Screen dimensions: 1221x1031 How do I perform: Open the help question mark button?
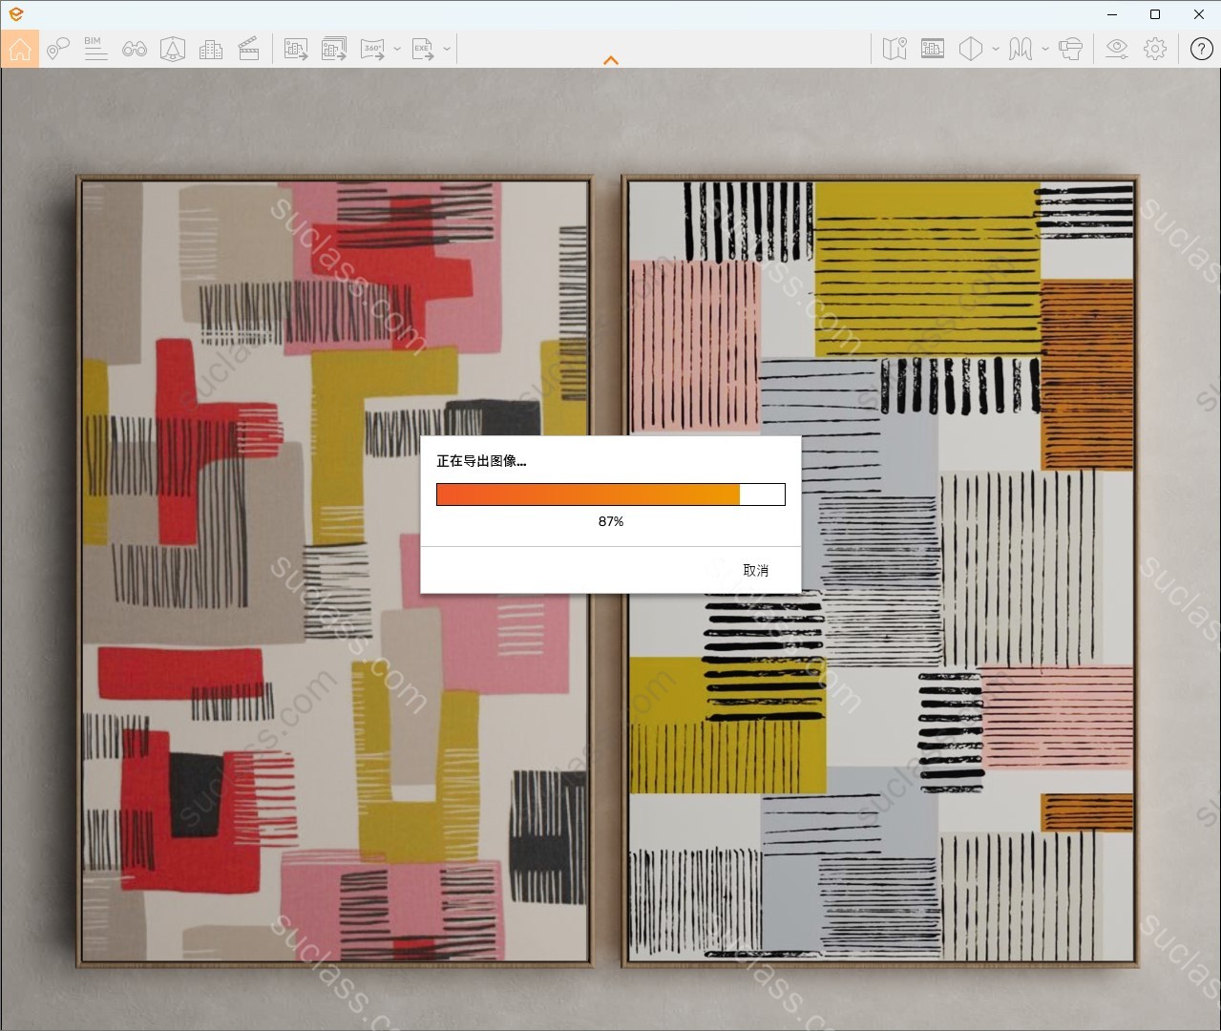click(x=1202, y=49)
